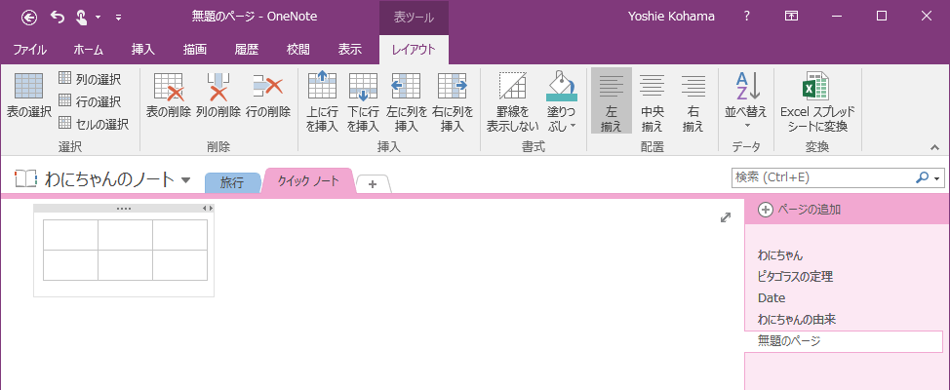Click 塗りつぶし shading paint bucket icon

[562, 87]
